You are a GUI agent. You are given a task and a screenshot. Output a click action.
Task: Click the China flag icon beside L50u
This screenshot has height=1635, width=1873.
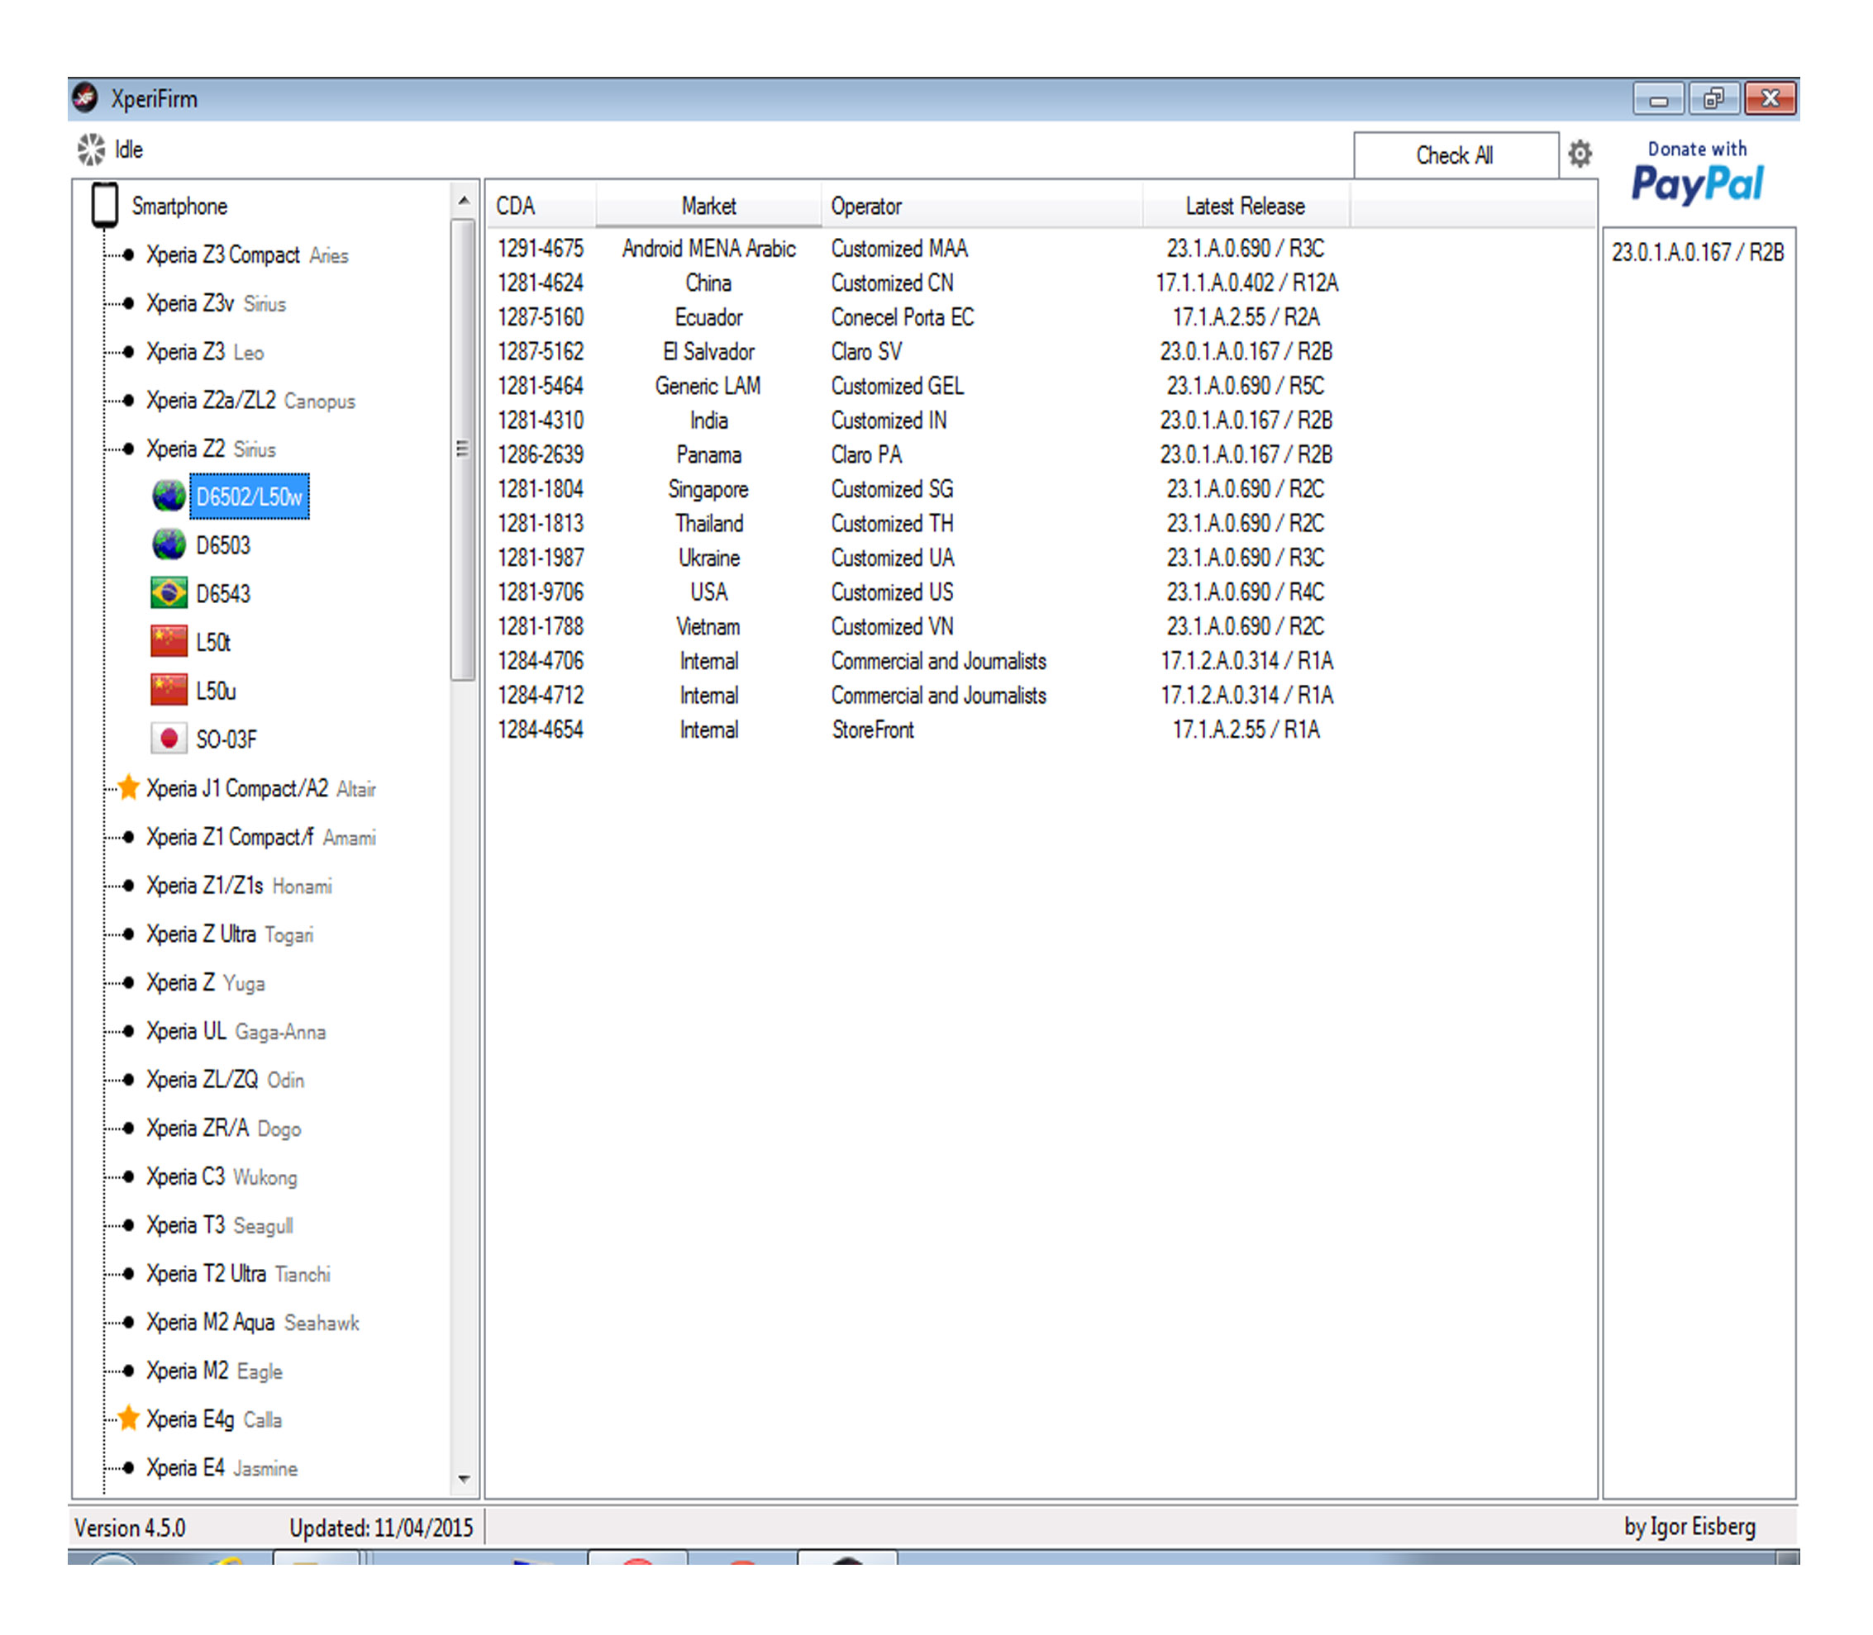click(x=169, y=690)
